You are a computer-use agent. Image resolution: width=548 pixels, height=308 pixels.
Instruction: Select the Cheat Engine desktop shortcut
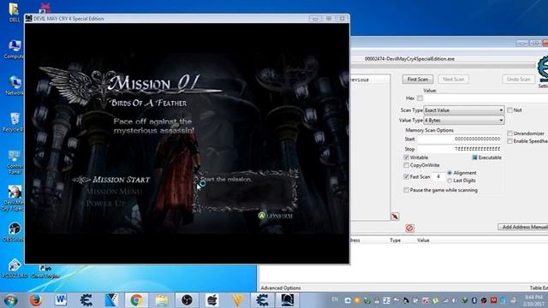45,271
